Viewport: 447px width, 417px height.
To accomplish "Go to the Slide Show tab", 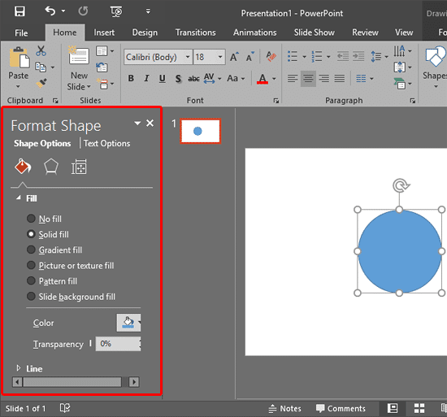I will click(315, 33).
